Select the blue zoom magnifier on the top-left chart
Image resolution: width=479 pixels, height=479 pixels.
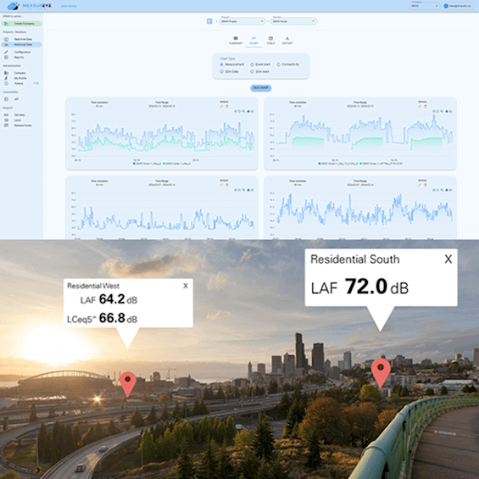243,112
